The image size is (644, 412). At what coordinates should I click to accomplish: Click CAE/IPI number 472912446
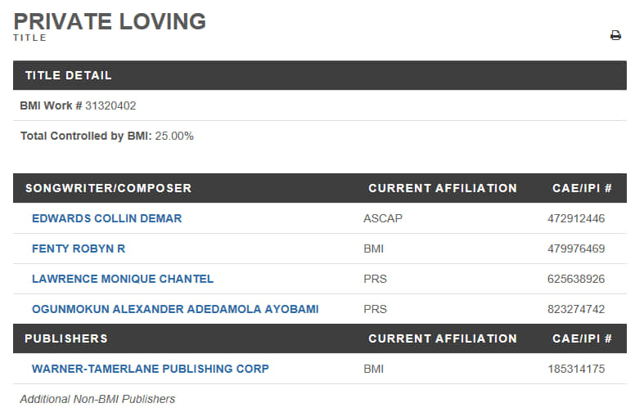tap(576, 218)
